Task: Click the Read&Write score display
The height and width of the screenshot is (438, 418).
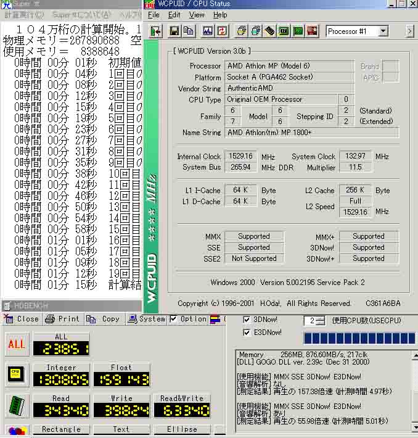Action: point(182,410)
